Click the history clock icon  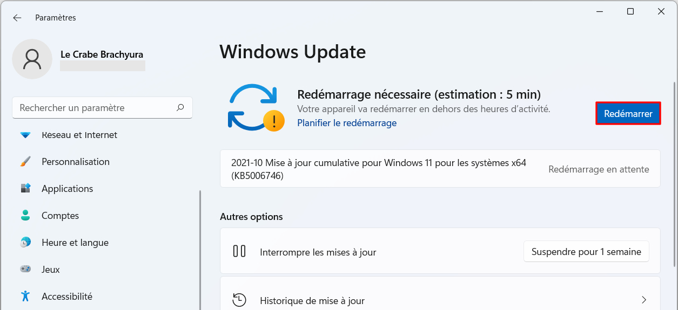pos(239,300)
